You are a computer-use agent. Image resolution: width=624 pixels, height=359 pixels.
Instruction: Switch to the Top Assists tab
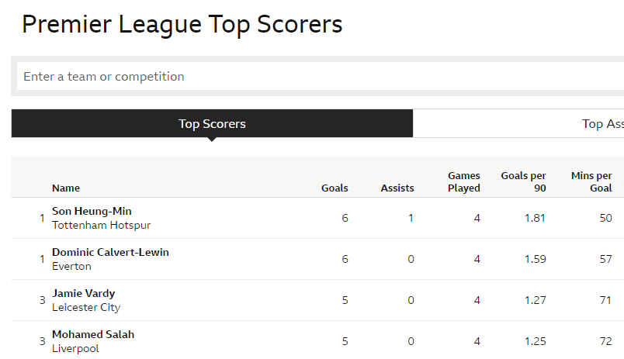518,123
